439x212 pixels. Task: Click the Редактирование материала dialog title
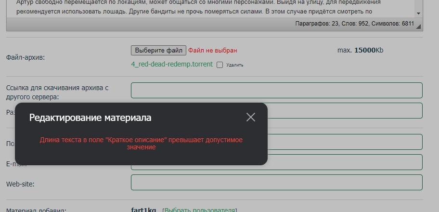(90, 118)
